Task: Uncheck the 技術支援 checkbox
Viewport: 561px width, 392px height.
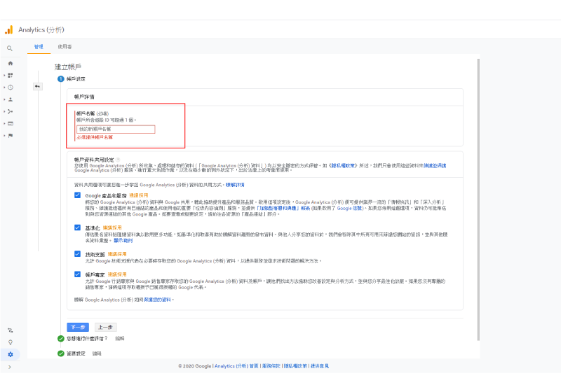Action: (77, 254)
